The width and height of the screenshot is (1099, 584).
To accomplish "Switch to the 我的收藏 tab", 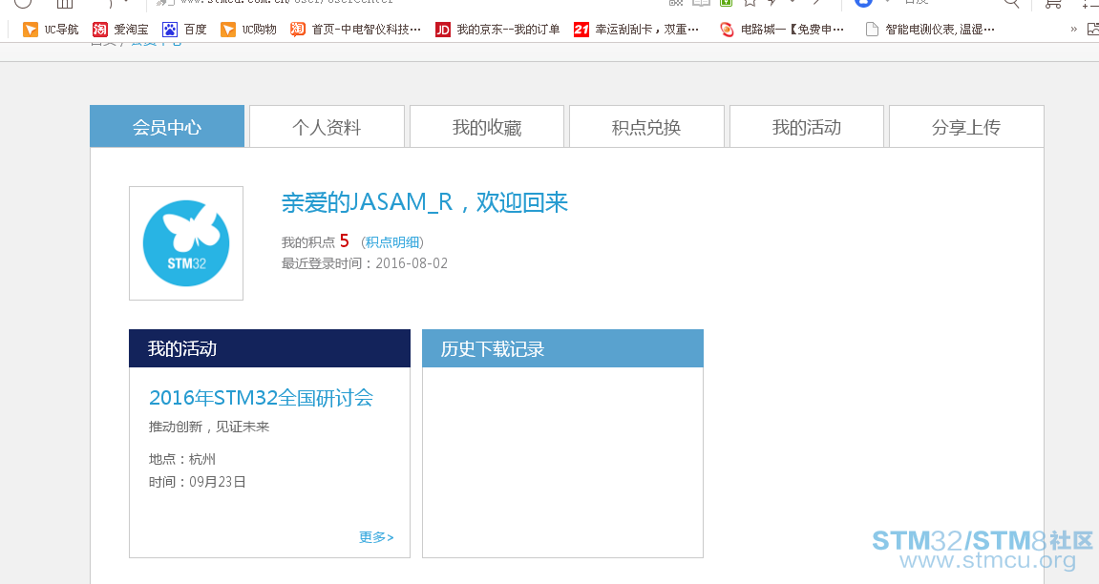I will click(x=486, y=127).
